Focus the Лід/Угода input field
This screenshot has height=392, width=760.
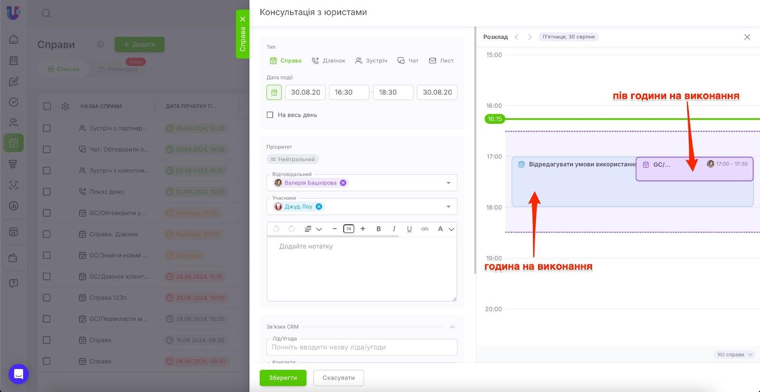tap(362, 347)
